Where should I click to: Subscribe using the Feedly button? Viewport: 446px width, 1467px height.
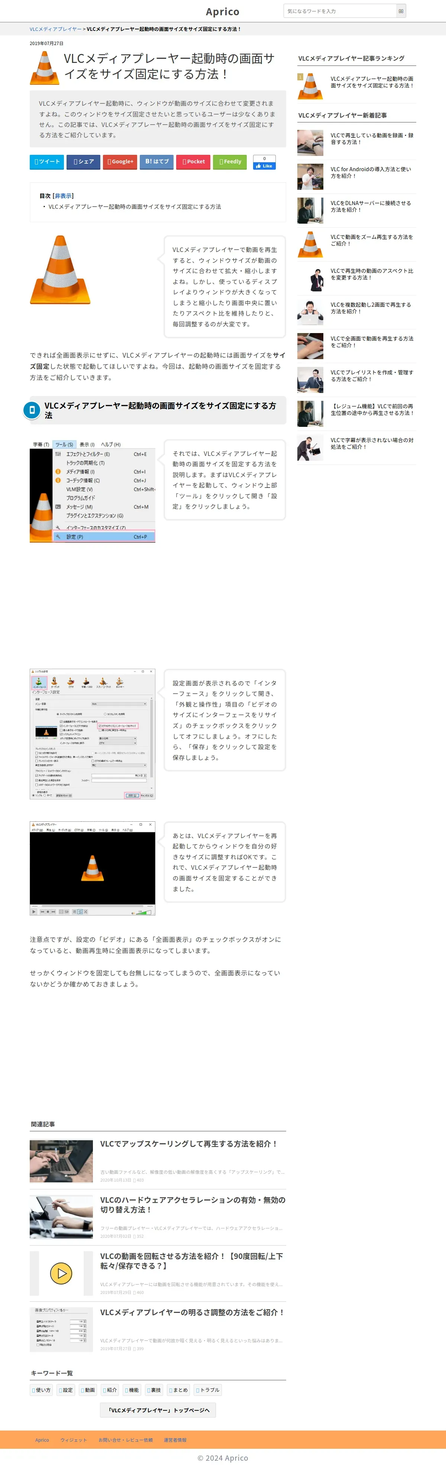(230, 162)
